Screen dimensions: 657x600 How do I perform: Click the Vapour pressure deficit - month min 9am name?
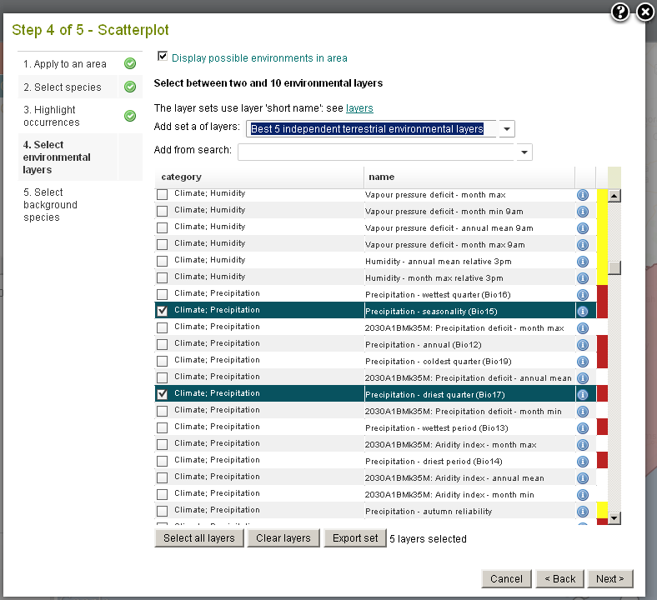(x=444, y=212)
